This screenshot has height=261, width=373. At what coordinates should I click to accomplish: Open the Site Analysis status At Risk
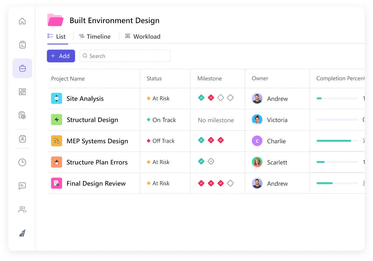click(158, 98)
